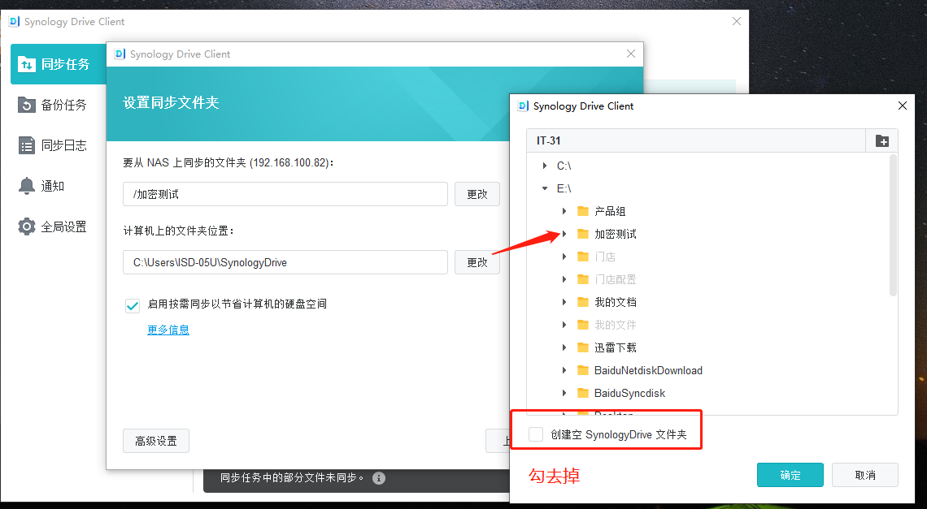Select the C:\ drive label

coord(564,166)
